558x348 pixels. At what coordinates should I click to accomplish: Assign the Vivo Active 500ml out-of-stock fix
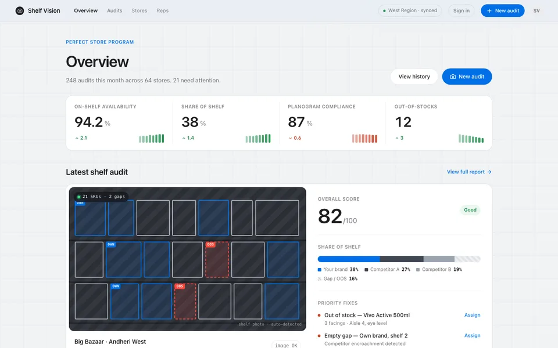pos(472,315)
